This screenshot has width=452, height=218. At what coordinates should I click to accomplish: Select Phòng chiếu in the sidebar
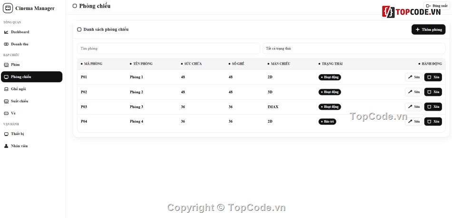pos(32,77)
